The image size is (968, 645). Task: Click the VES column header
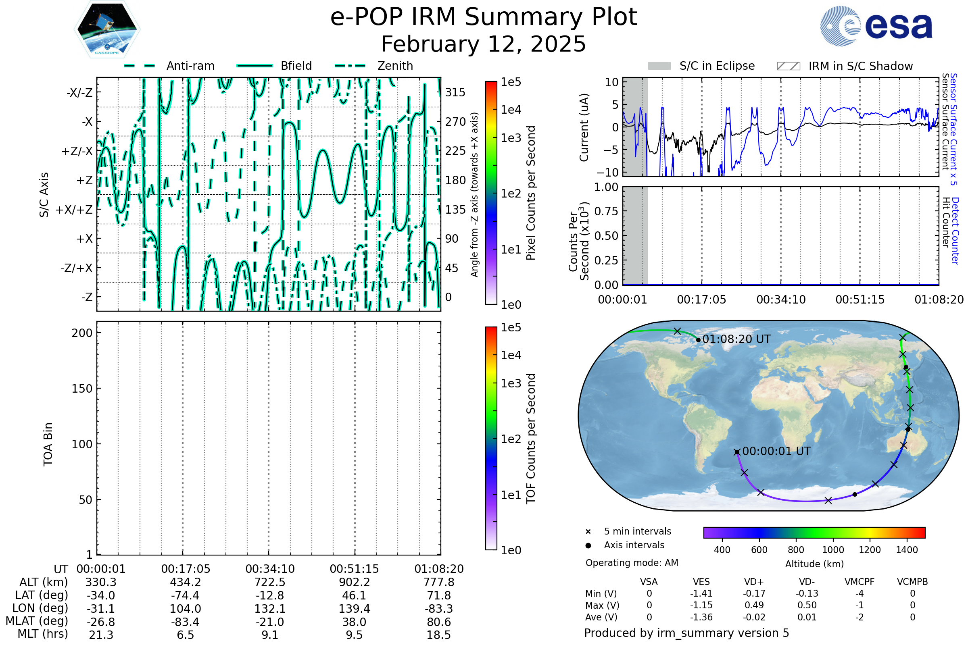click(x=701, y=582)
